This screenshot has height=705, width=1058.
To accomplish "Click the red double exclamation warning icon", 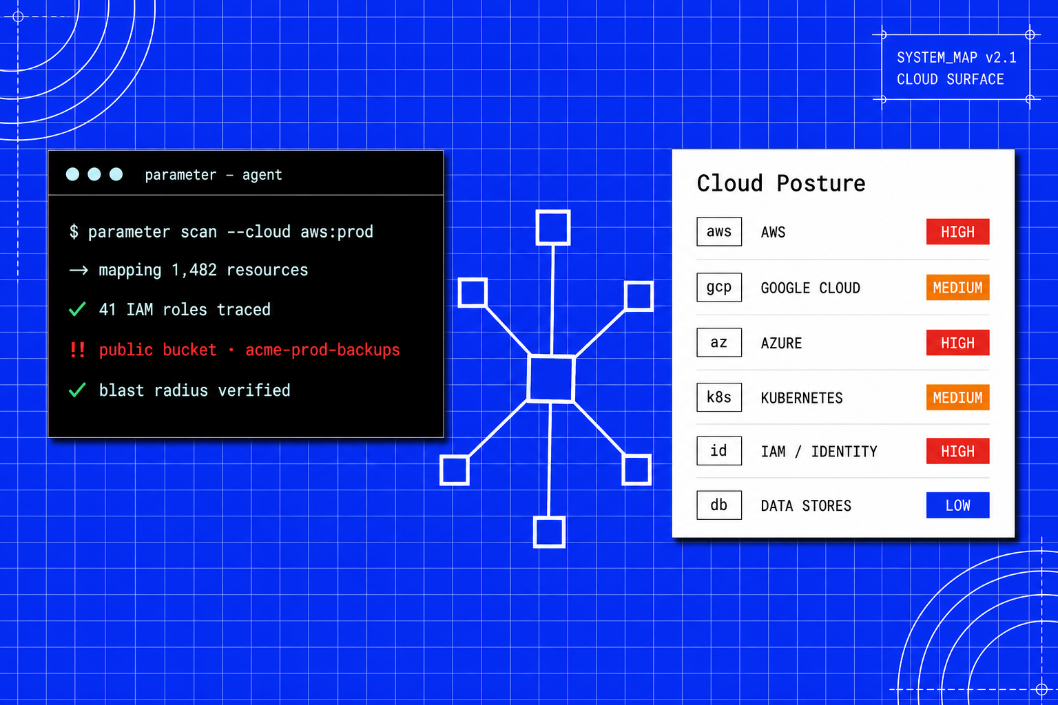I will pyautogui.click(x=77, y=350).
